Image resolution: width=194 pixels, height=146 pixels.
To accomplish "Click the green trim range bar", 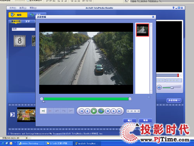I will pos(86,99).
